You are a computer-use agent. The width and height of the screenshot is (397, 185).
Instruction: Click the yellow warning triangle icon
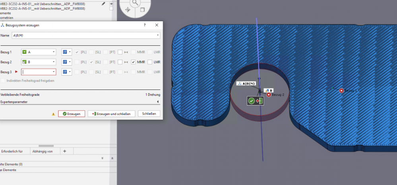(53, 114)
